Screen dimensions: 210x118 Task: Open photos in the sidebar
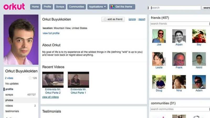pos(9,100)
